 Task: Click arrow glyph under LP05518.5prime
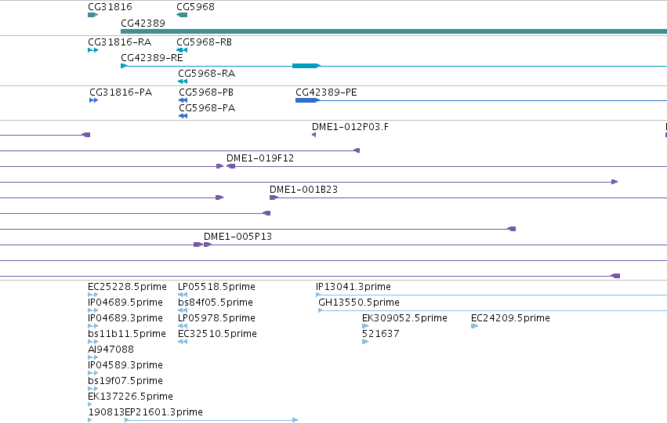pyautogui.click(x=183, y=295)
